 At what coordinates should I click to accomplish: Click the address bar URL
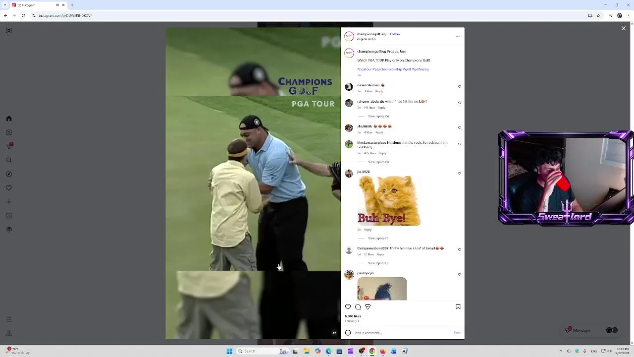[x=65, y=15]
